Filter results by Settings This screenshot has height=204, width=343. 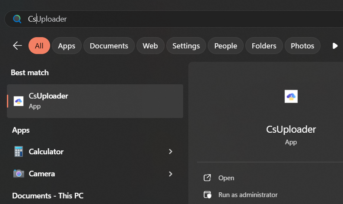pyautogui.click(x=186, y=46)
